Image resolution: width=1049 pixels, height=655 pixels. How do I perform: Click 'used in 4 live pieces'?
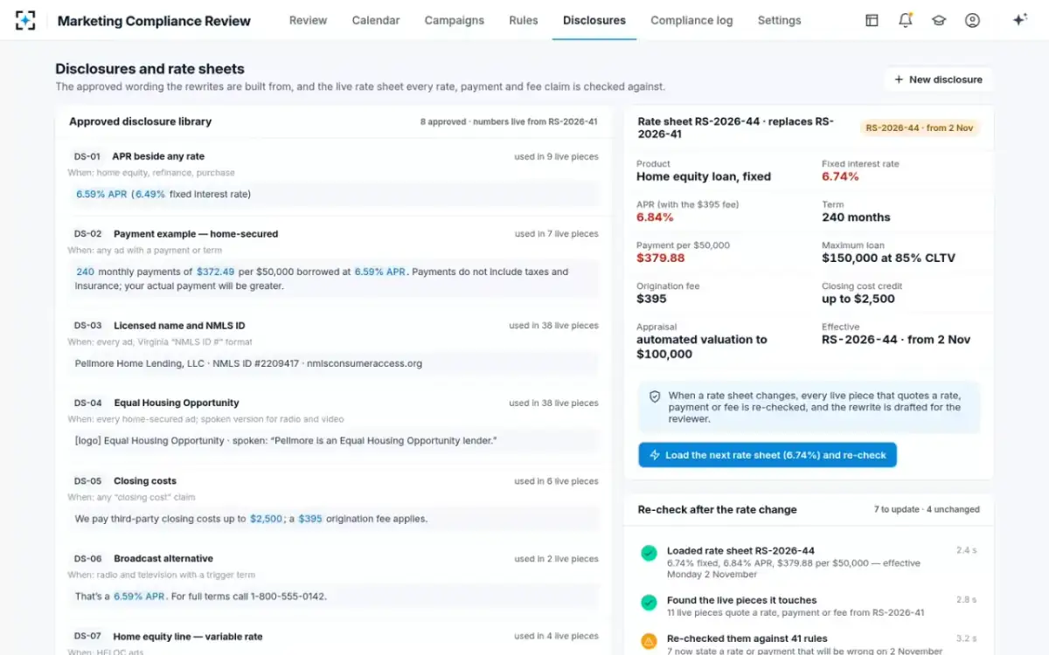[556, 637]
